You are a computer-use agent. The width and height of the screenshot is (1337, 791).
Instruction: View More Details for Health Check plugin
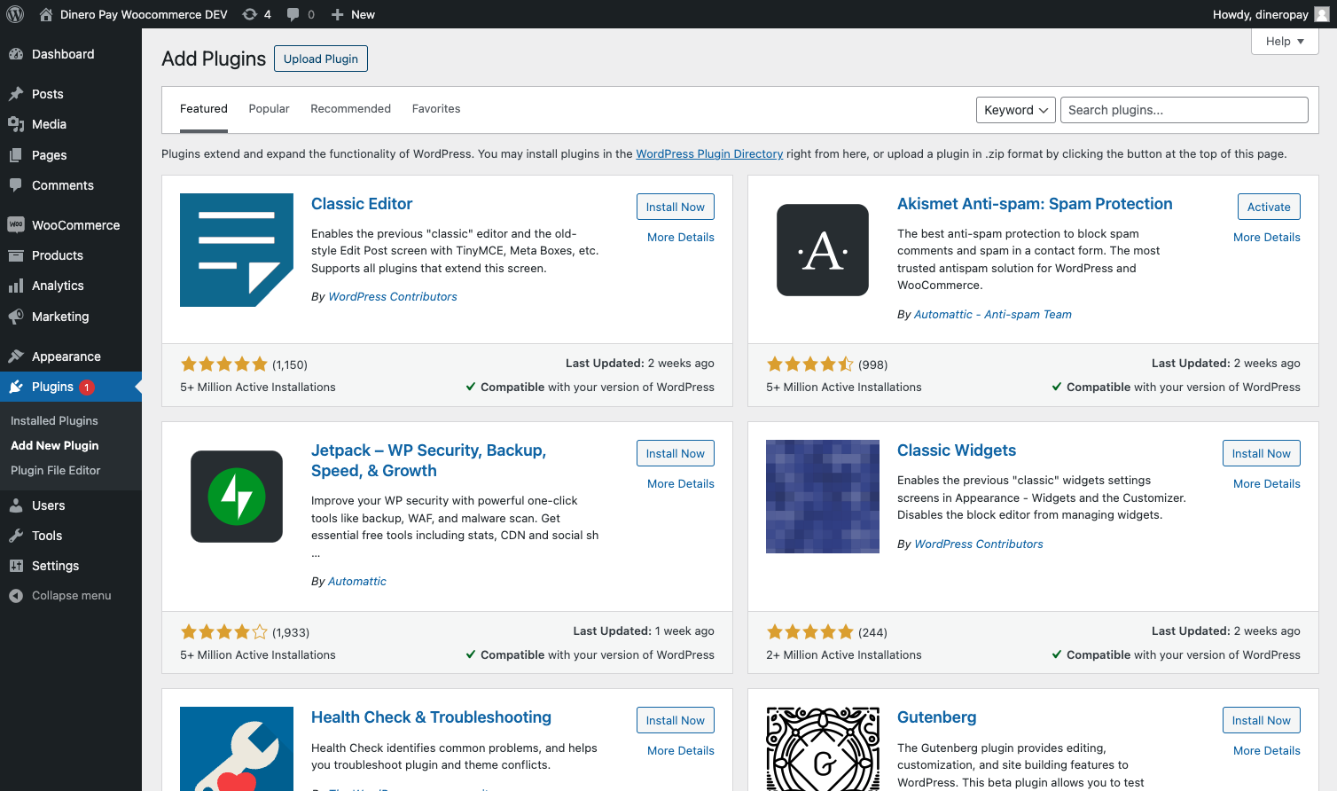(681, 750)
